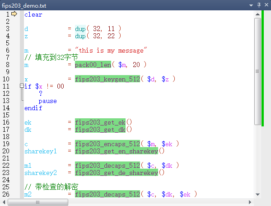This screenshot has width=271, height=206.
Task: Close the fips203_demo.txt panel
Action: click(x=266, y=5)
